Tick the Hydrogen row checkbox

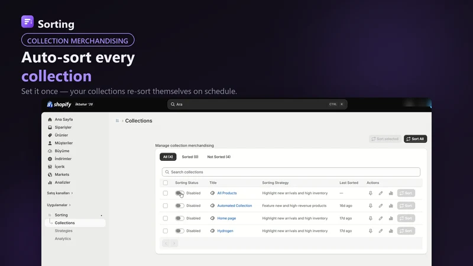point(166,231)
